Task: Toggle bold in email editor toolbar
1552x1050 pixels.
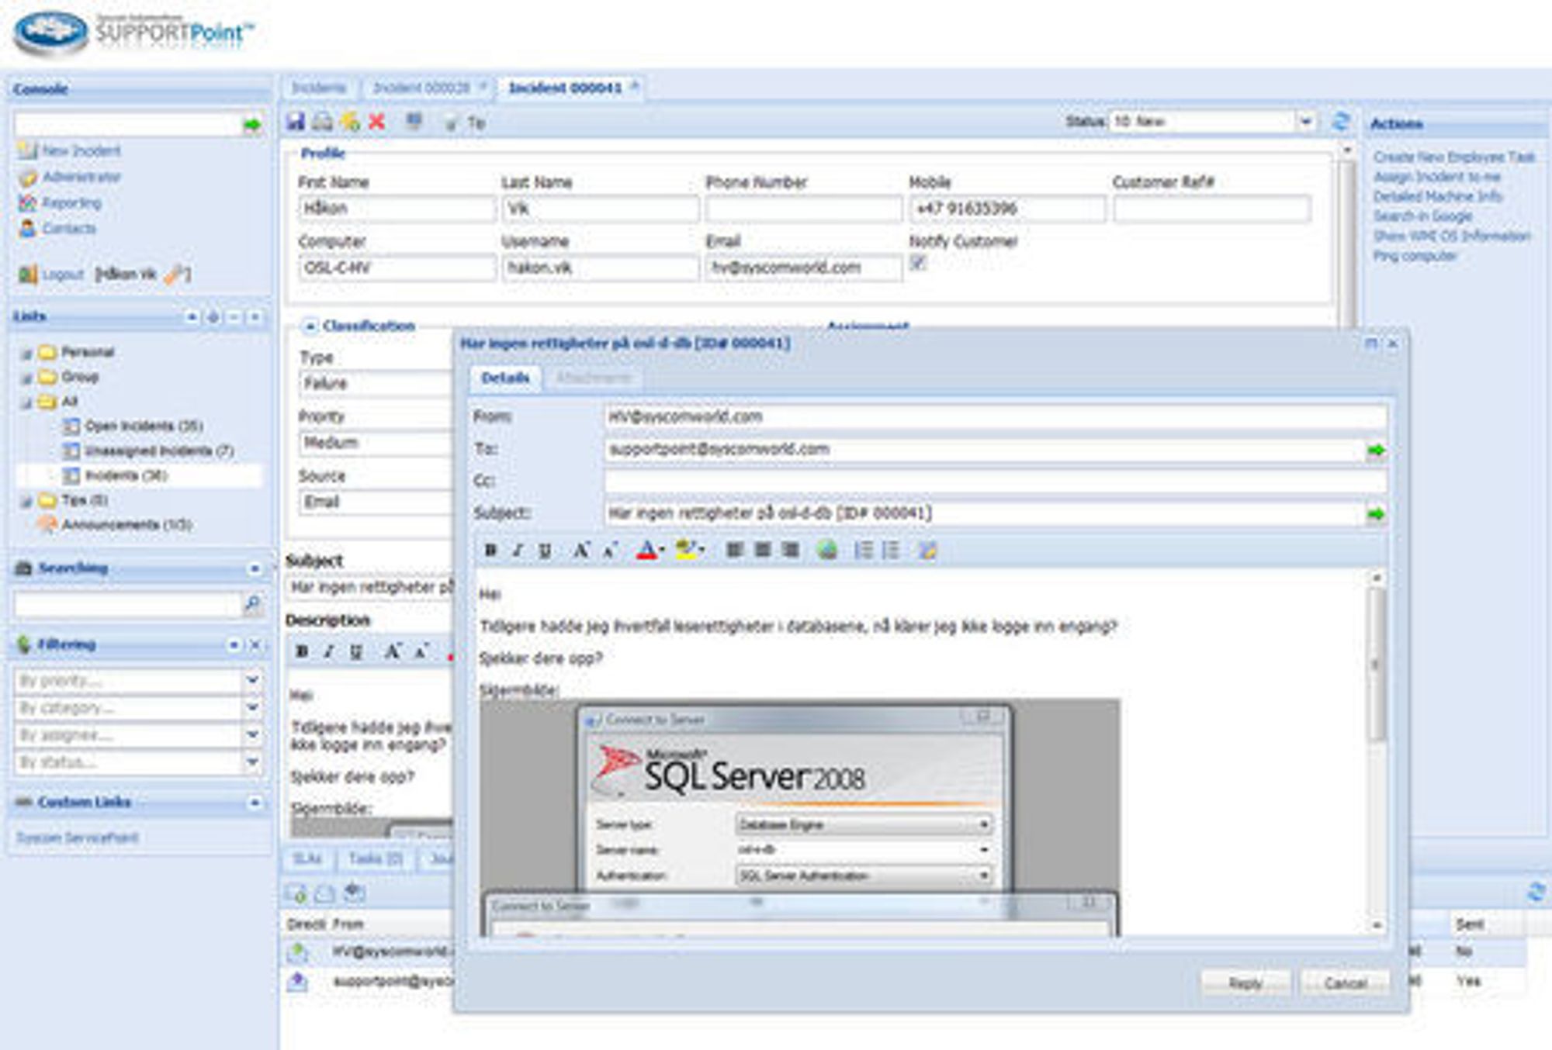Action: [490, 551]
